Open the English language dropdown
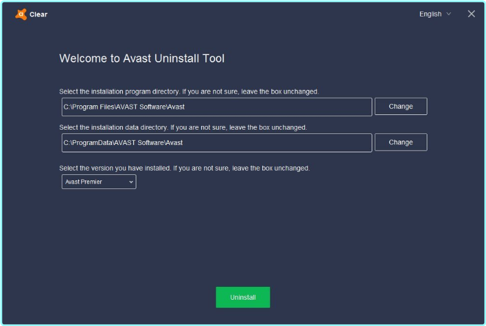This screenshot has width=486, height=326. coord(435,14)
